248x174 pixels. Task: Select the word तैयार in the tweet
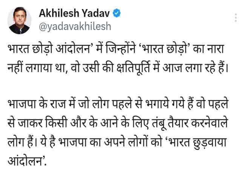point(179,122)
